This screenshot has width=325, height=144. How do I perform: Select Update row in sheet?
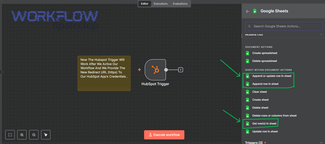[x=265, y=131]
